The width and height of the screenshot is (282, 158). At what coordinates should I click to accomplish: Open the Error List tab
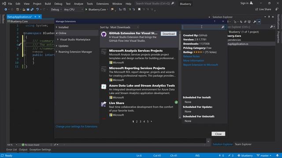(11, 149)
